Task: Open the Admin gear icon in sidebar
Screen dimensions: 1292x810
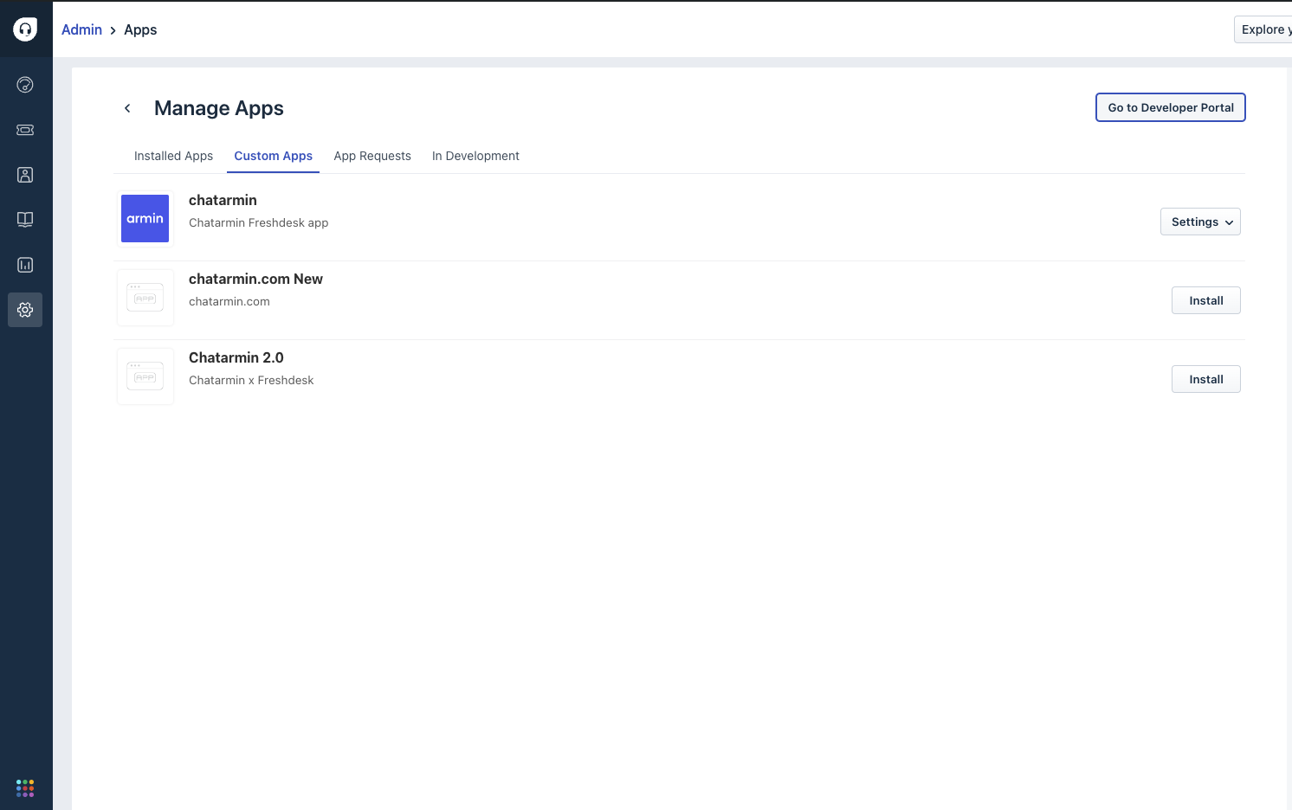Action: pos(25,310)
